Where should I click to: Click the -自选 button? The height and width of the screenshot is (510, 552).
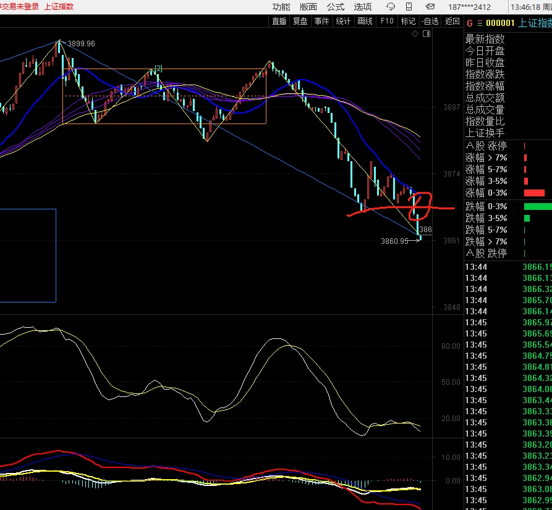point(430,22)
